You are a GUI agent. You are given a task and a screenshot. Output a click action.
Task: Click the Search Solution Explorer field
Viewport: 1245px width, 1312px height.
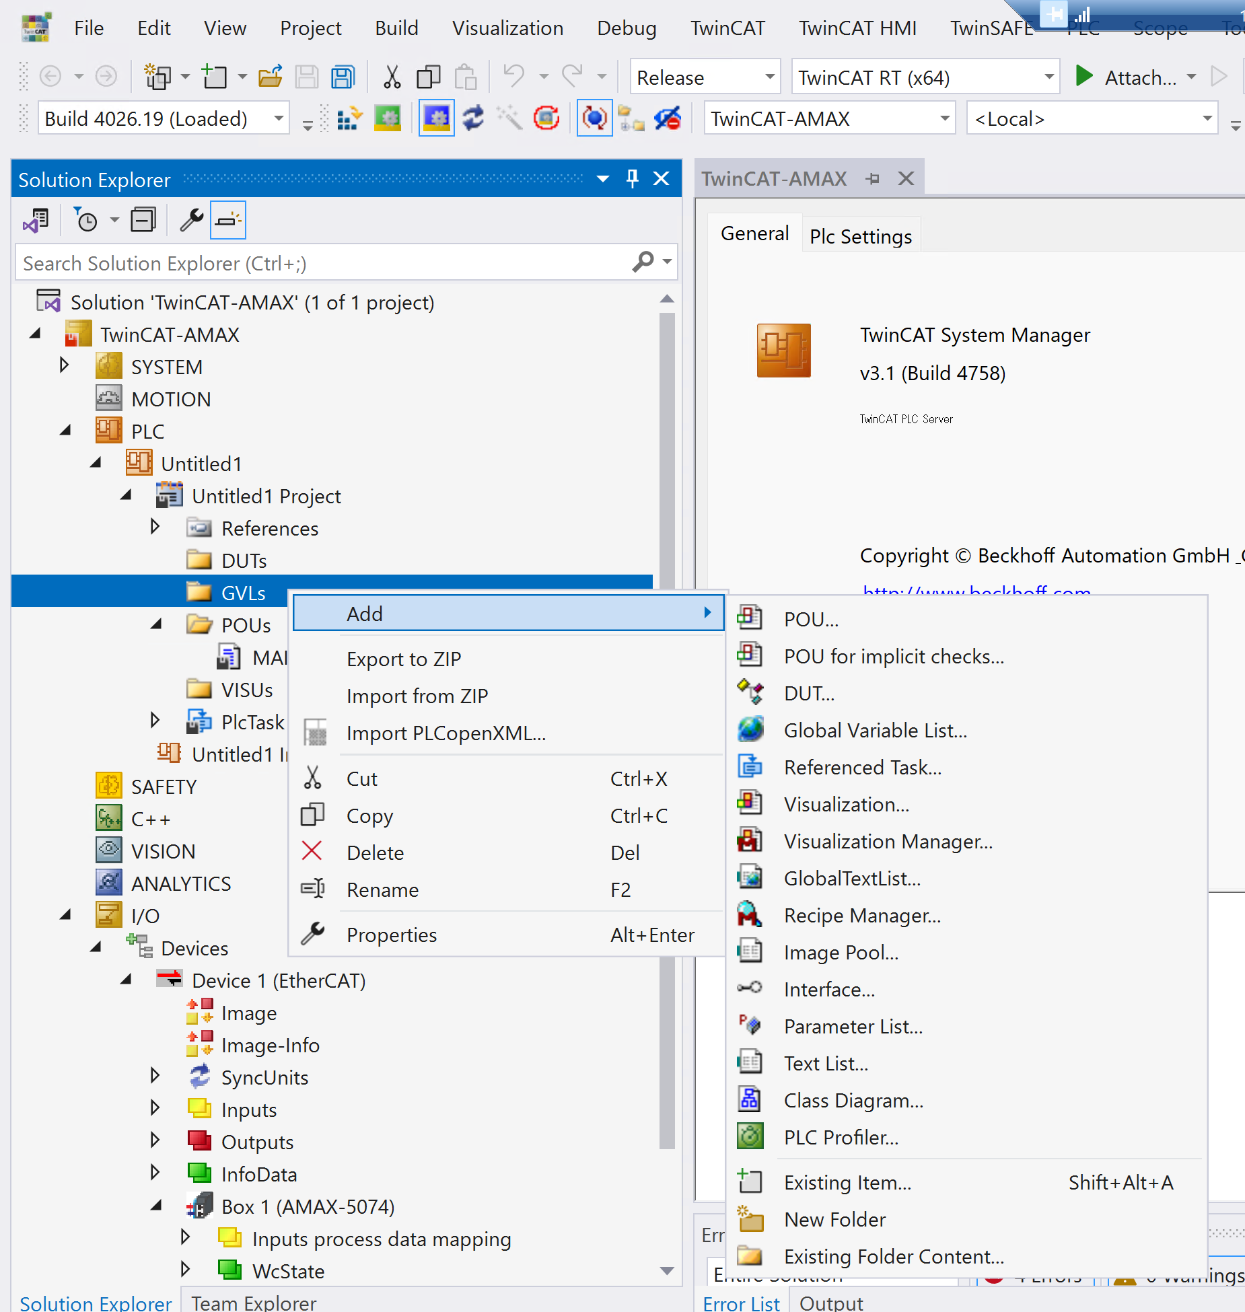[323, 263]
